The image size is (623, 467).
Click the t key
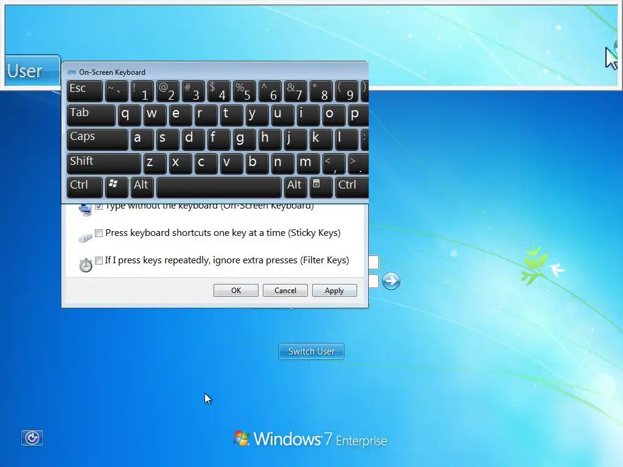pos(232,115)
